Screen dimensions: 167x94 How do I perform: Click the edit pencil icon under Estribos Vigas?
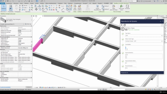click(128, 30)
